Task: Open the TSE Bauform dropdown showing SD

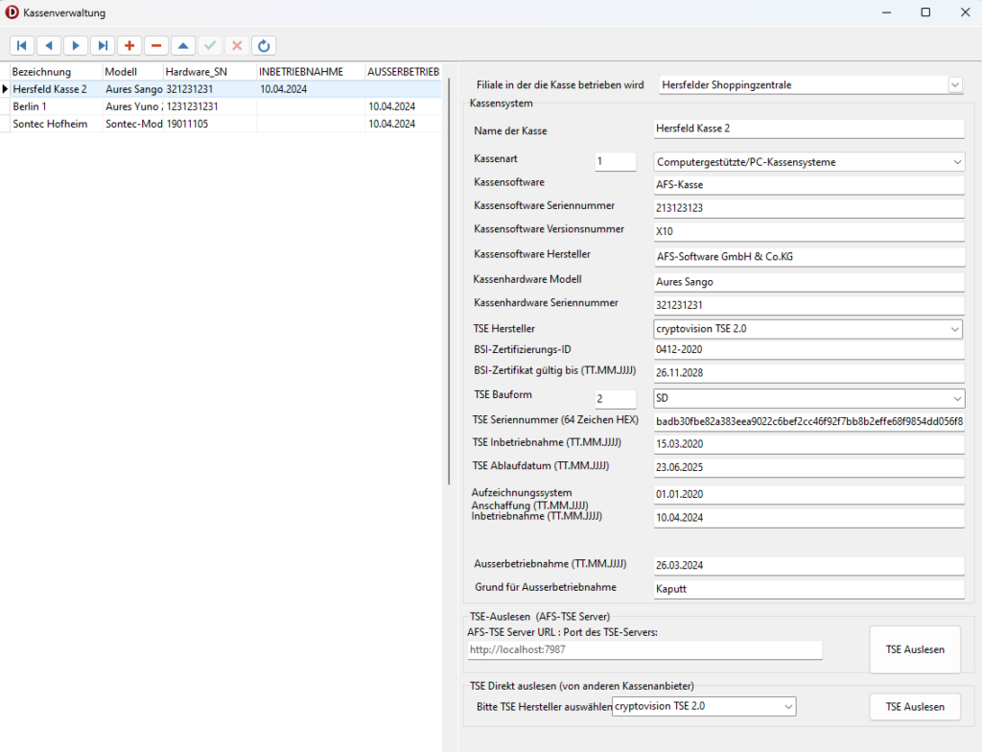Action: (957, 398)
